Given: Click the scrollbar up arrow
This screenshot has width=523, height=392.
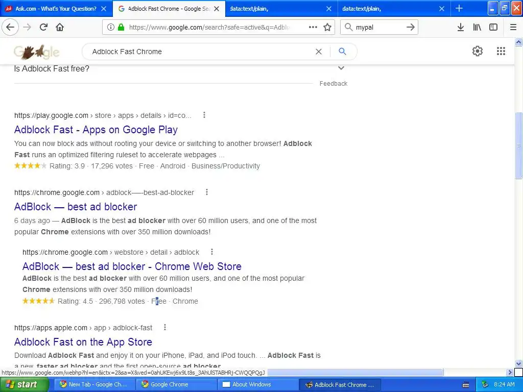Looking at the screenshot, I should click(518, 42).
